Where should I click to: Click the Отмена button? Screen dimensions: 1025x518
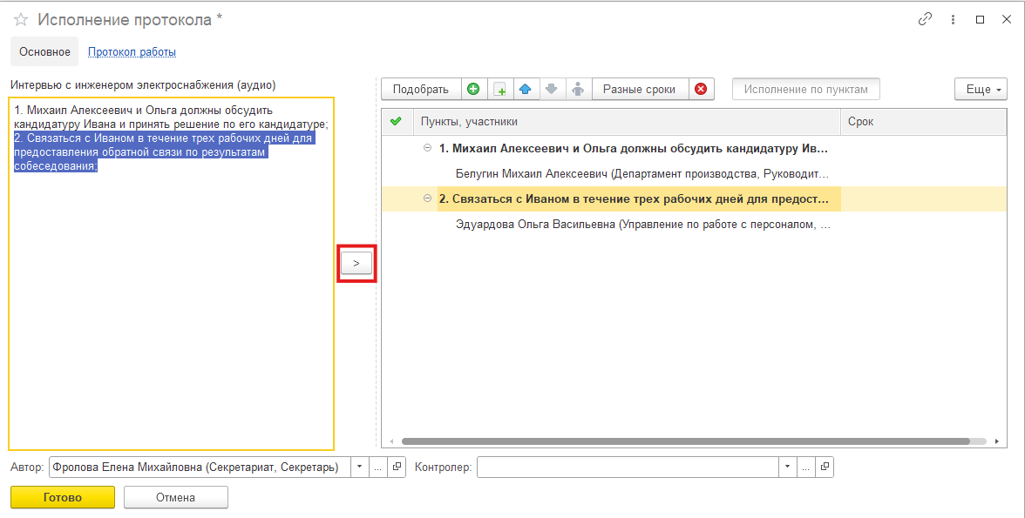[176, 497]
